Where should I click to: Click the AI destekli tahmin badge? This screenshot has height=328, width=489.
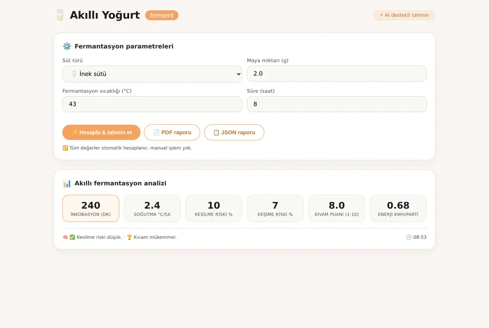(x=404, y=15)
